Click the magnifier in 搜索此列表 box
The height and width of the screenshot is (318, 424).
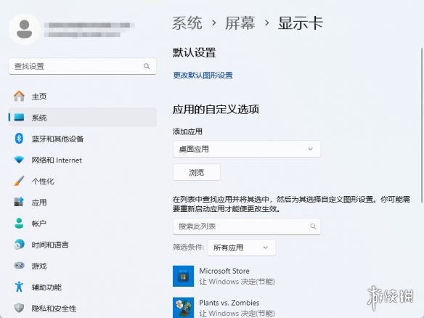313,227
